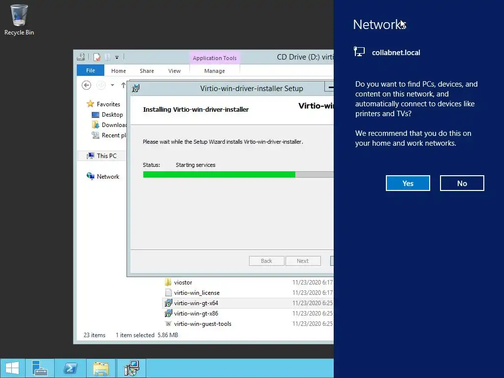Click the collabnet.local network icon

[x=359, y=51]
